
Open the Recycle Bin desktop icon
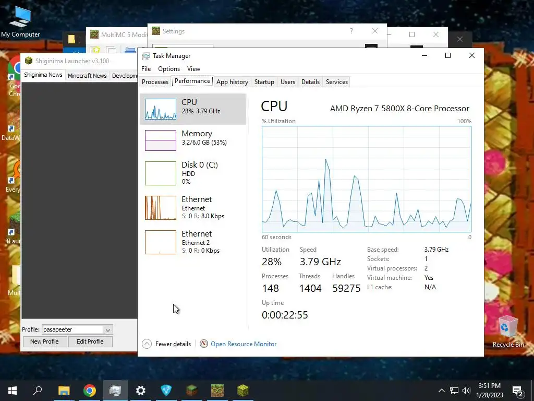(x=508, y=332)
